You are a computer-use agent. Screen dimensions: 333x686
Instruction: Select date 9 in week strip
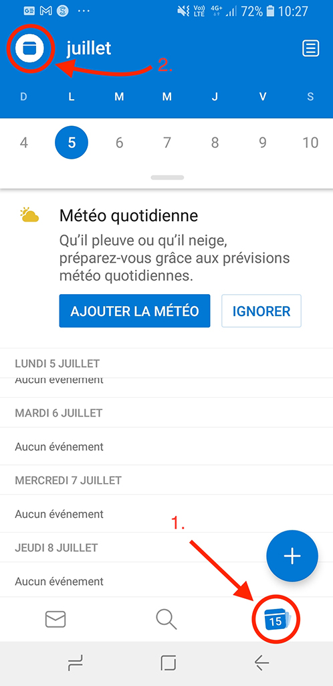click(x=262, y=143)
